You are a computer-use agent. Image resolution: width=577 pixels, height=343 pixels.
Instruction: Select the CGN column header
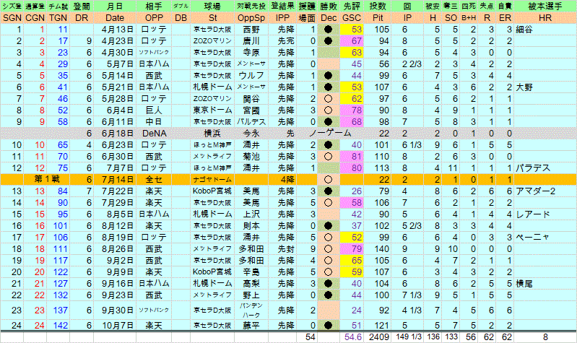[x=35, y=18]
